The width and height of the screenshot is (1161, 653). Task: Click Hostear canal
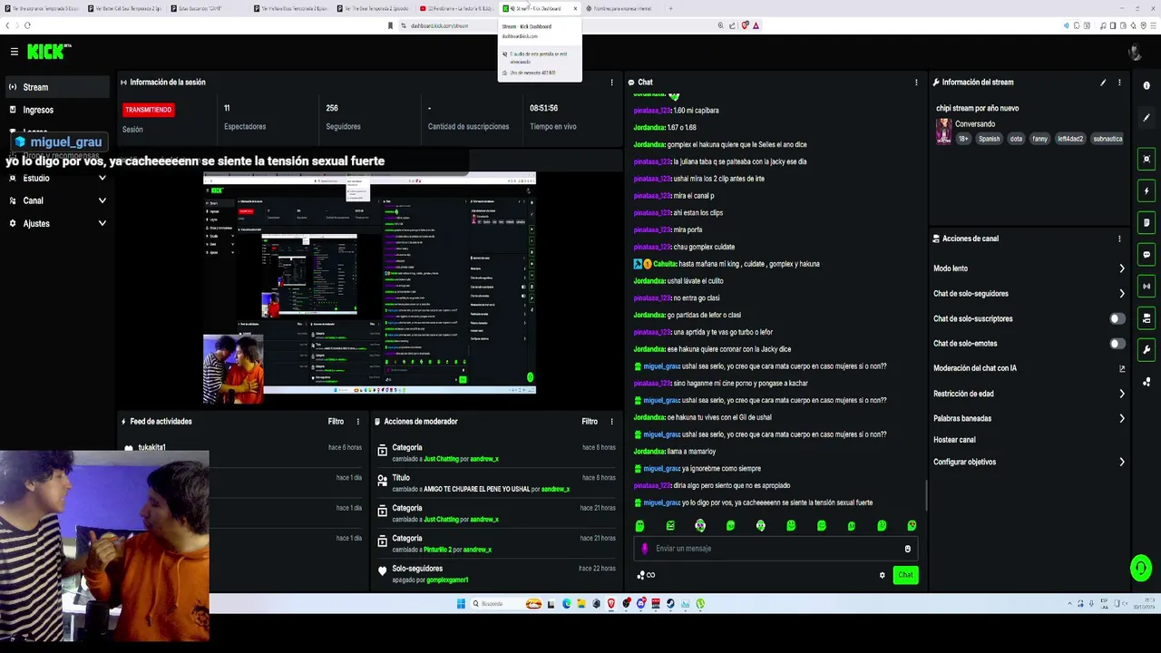click(x=954, y=440)
